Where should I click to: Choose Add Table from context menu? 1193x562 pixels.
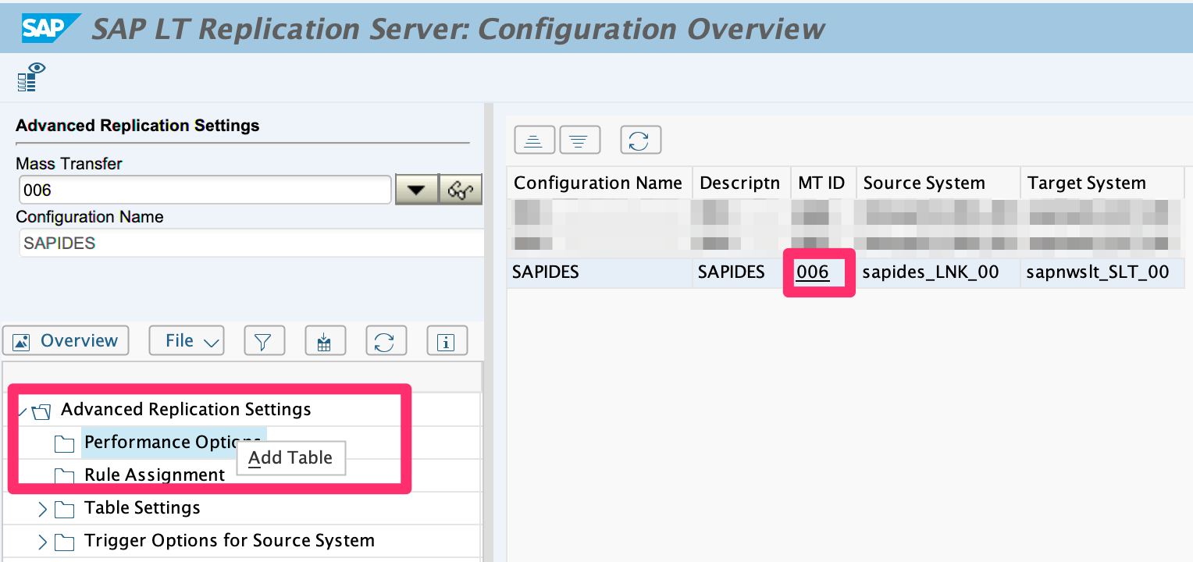pyautogui.click(x=290, y=458)
